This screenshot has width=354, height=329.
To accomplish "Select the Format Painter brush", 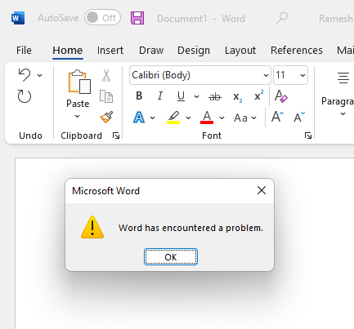I will pyautogui.click(x=106, y=117).
